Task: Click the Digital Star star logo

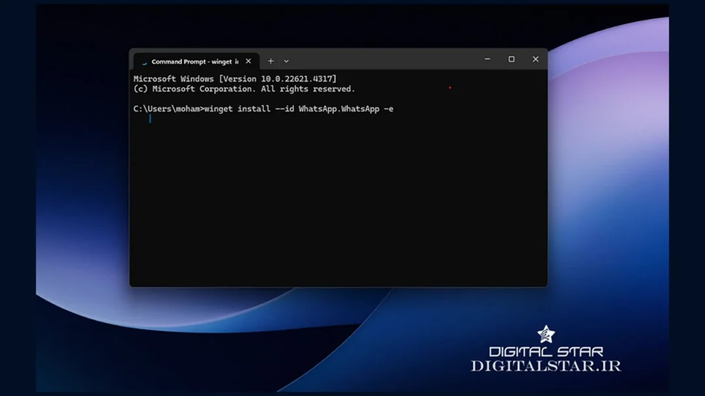Action: click(x=546, y=335)
